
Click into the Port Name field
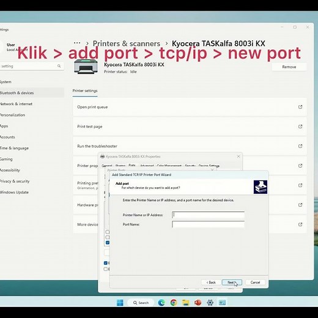208,224
